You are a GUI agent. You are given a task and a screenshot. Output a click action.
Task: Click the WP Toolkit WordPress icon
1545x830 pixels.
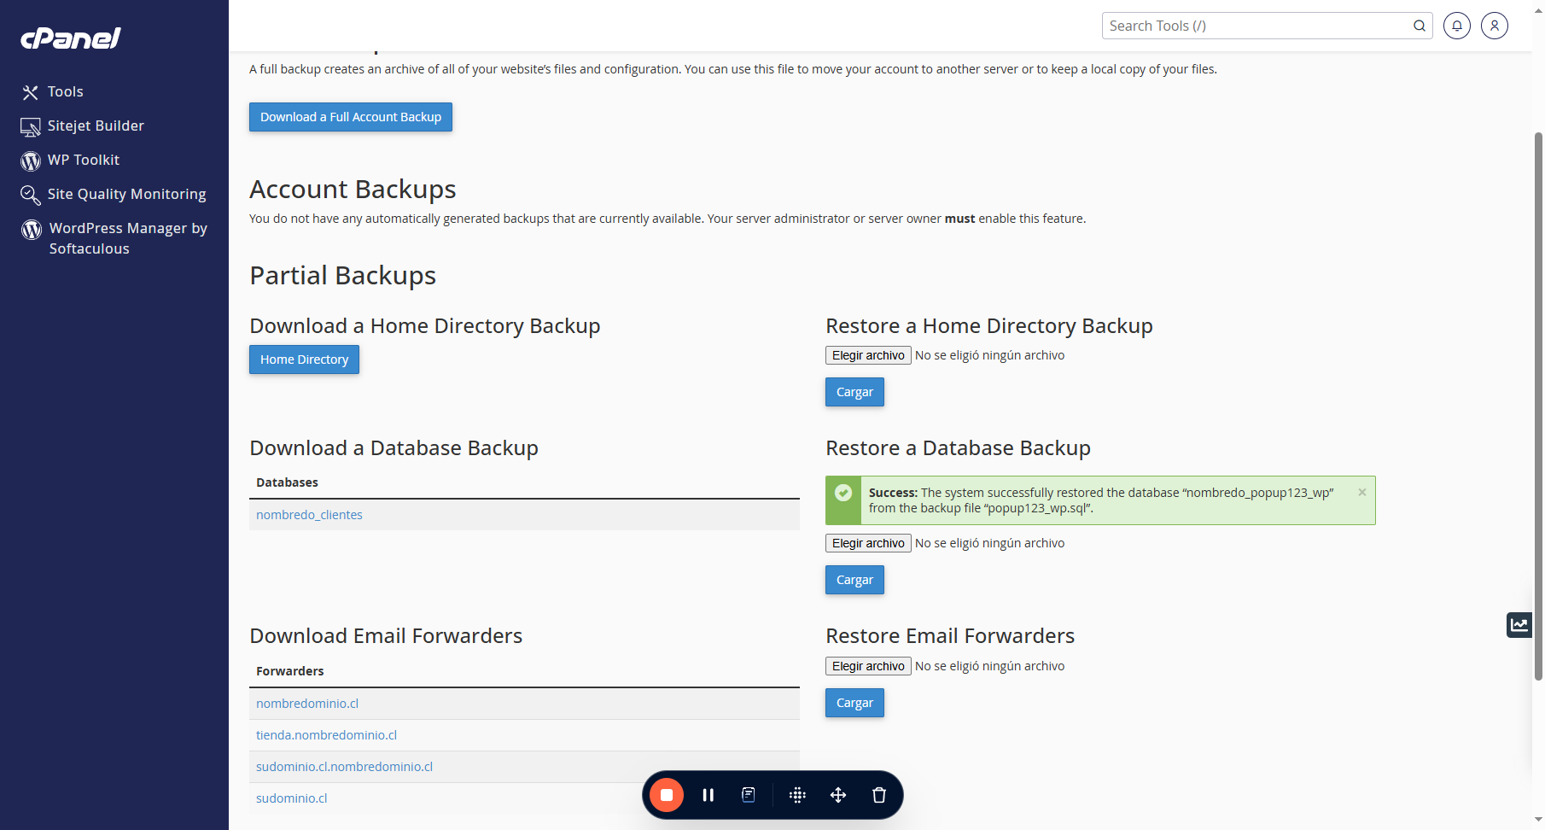coord(31,161)
